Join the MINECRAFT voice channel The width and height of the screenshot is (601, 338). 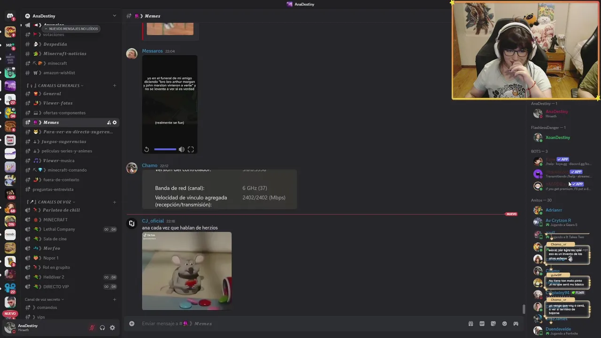point(70,220)
